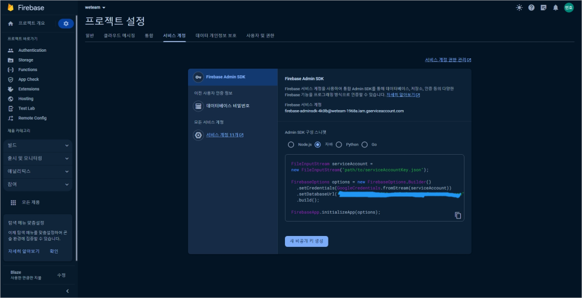Click the Remote Config icon

coord(10,118)
